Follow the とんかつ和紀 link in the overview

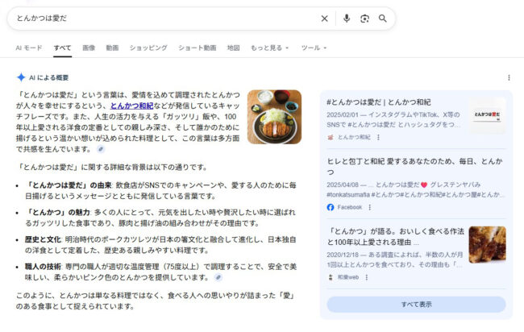pos(131,106)
